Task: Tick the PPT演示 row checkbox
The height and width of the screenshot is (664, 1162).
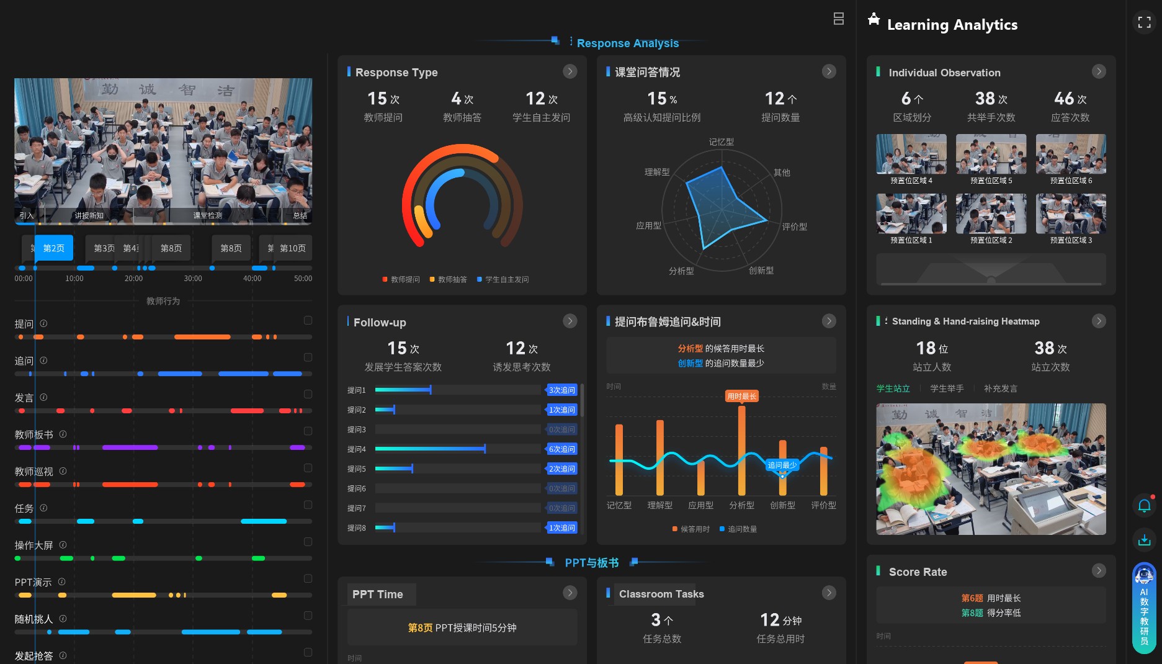Action: point(308,578)
